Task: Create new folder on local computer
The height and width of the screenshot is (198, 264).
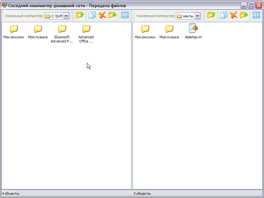Action: pos(112,15)
